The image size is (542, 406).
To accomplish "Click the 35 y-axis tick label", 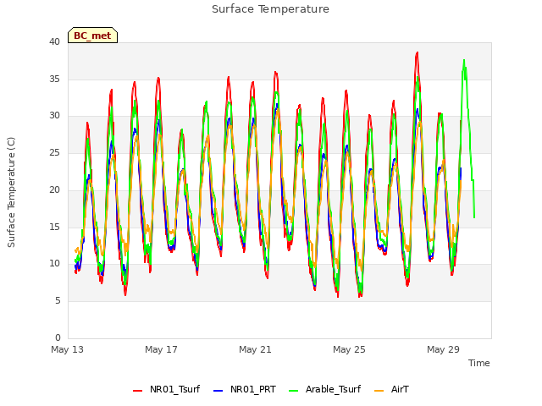I will 54,79.
